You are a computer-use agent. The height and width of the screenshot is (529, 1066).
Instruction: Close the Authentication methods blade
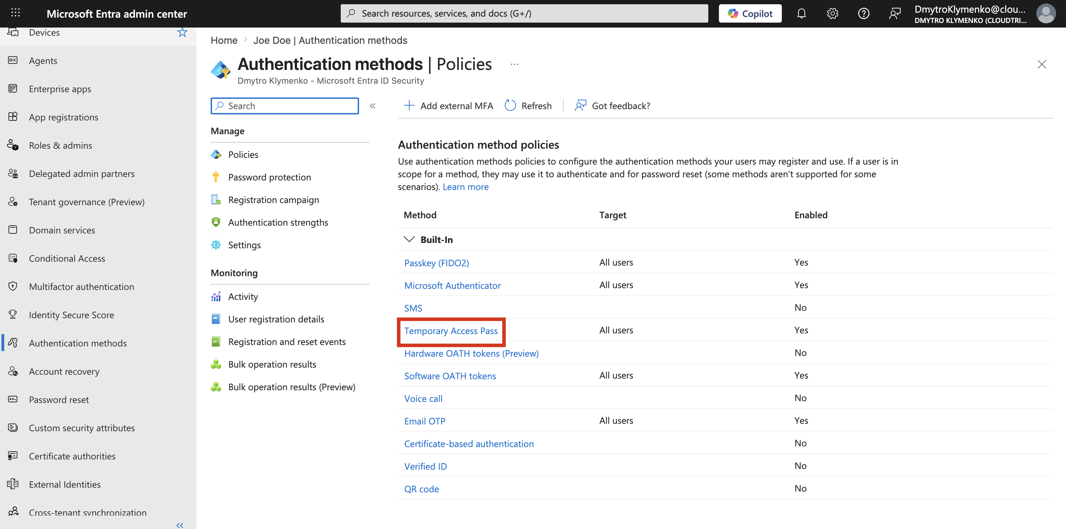1042,64
